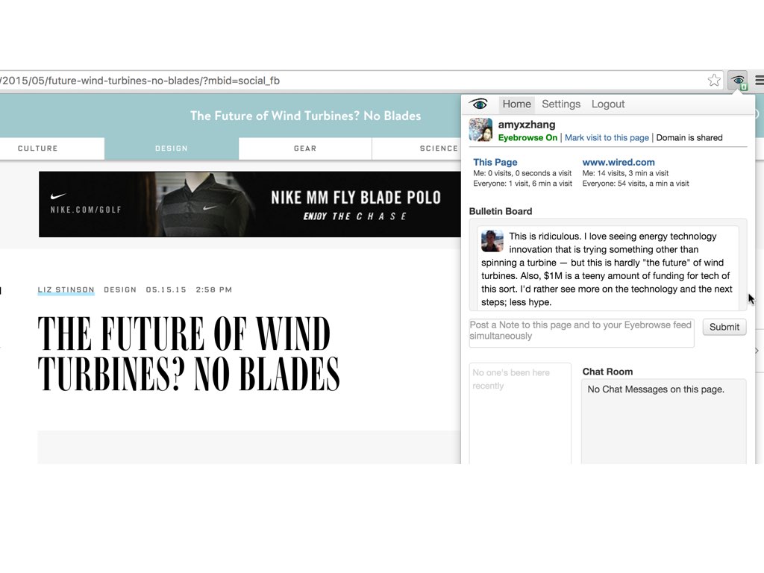Screen dimensions: 764x573
Task: Click the Post a Note input field
Action: 581,333
